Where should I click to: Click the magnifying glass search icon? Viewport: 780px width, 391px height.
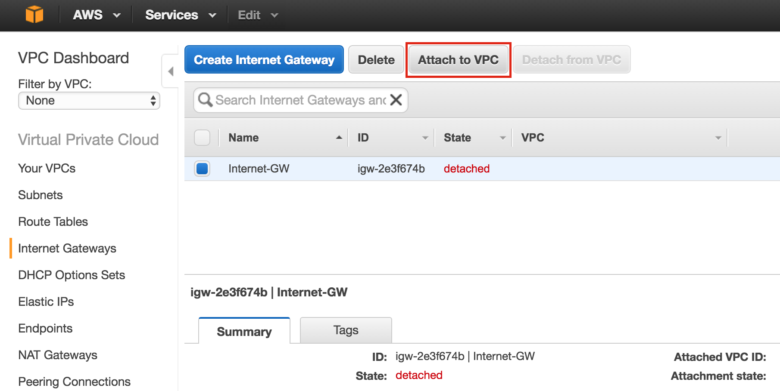pyautogui.click(x=205, y=100)
